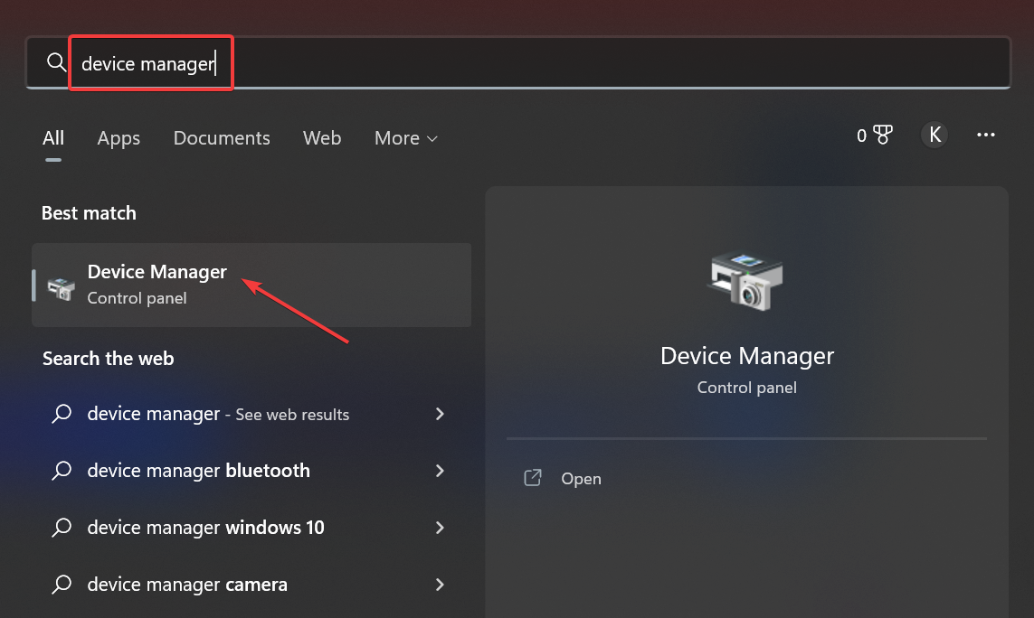
Task: Click the Open external-link icon
Action: 533,478
